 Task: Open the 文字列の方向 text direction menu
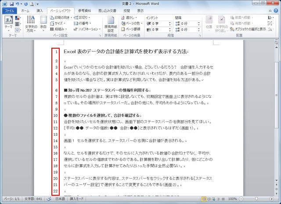point(31,24)
